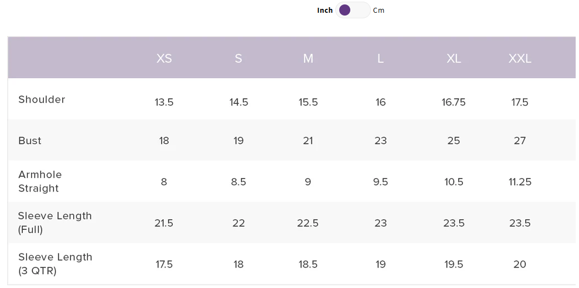Screen dimensions: 579x288
Task: Click the XL size column header
Action: click(454, 58)
